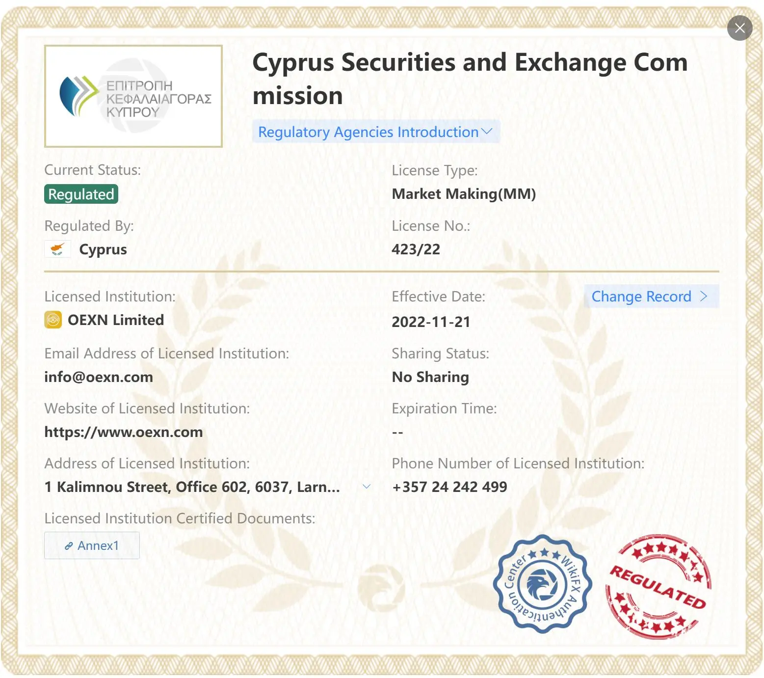Click the Market Making(MM) license type
Screen dimensions: 764x678
pos(464,194)
